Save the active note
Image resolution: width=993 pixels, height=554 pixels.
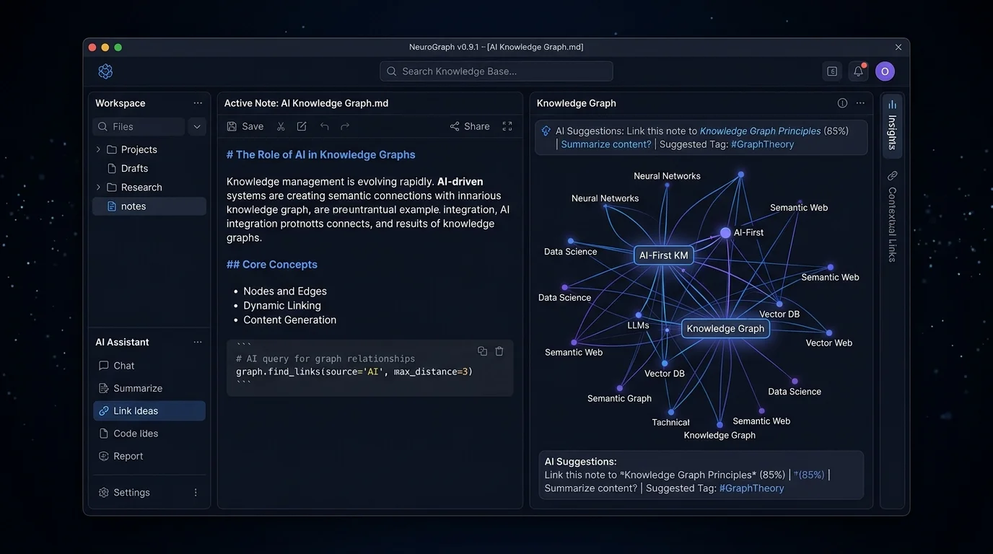click(245, 126)
